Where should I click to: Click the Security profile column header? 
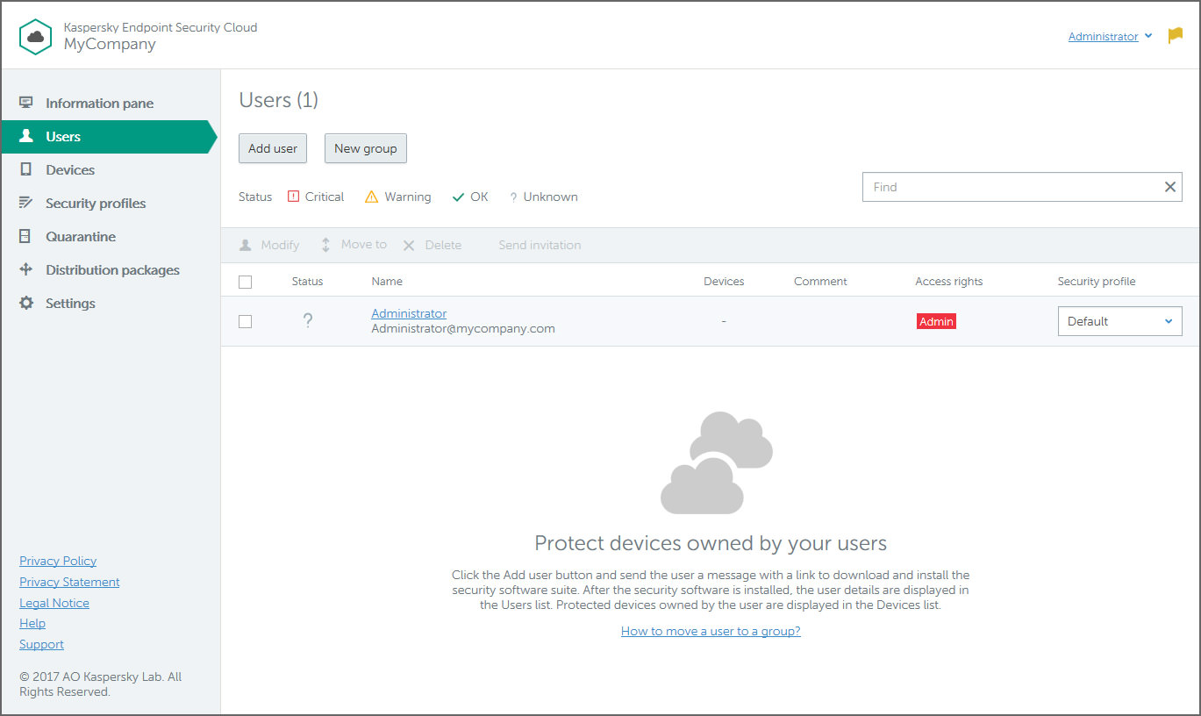click(1097, 282)
